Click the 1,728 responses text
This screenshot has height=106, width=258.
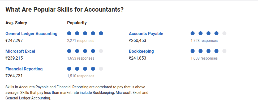204,41
